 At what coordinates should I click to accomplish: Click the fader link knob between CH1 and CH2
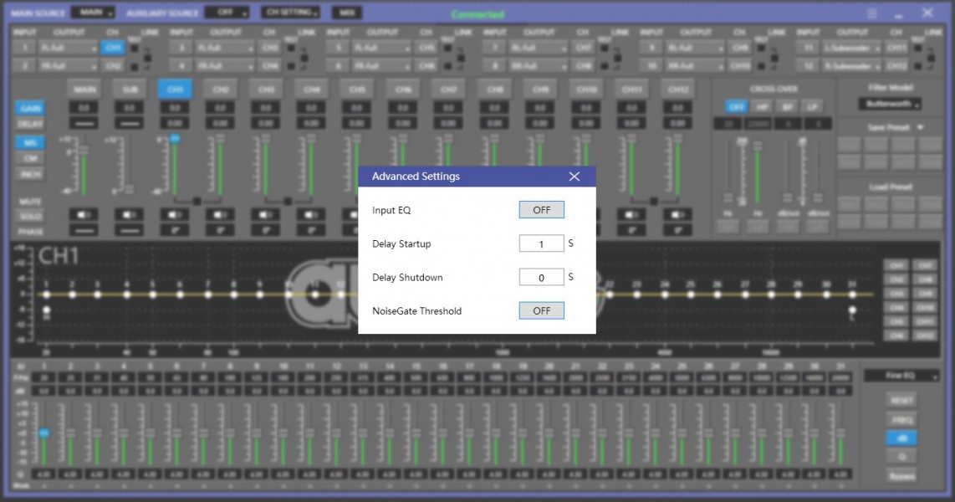coord(197,201)
